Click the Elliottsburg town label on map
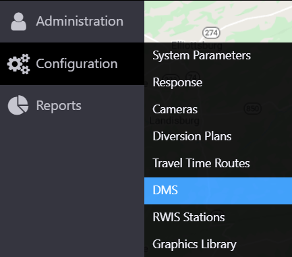This screenshot has width=292, height=257. click(197, 46)
